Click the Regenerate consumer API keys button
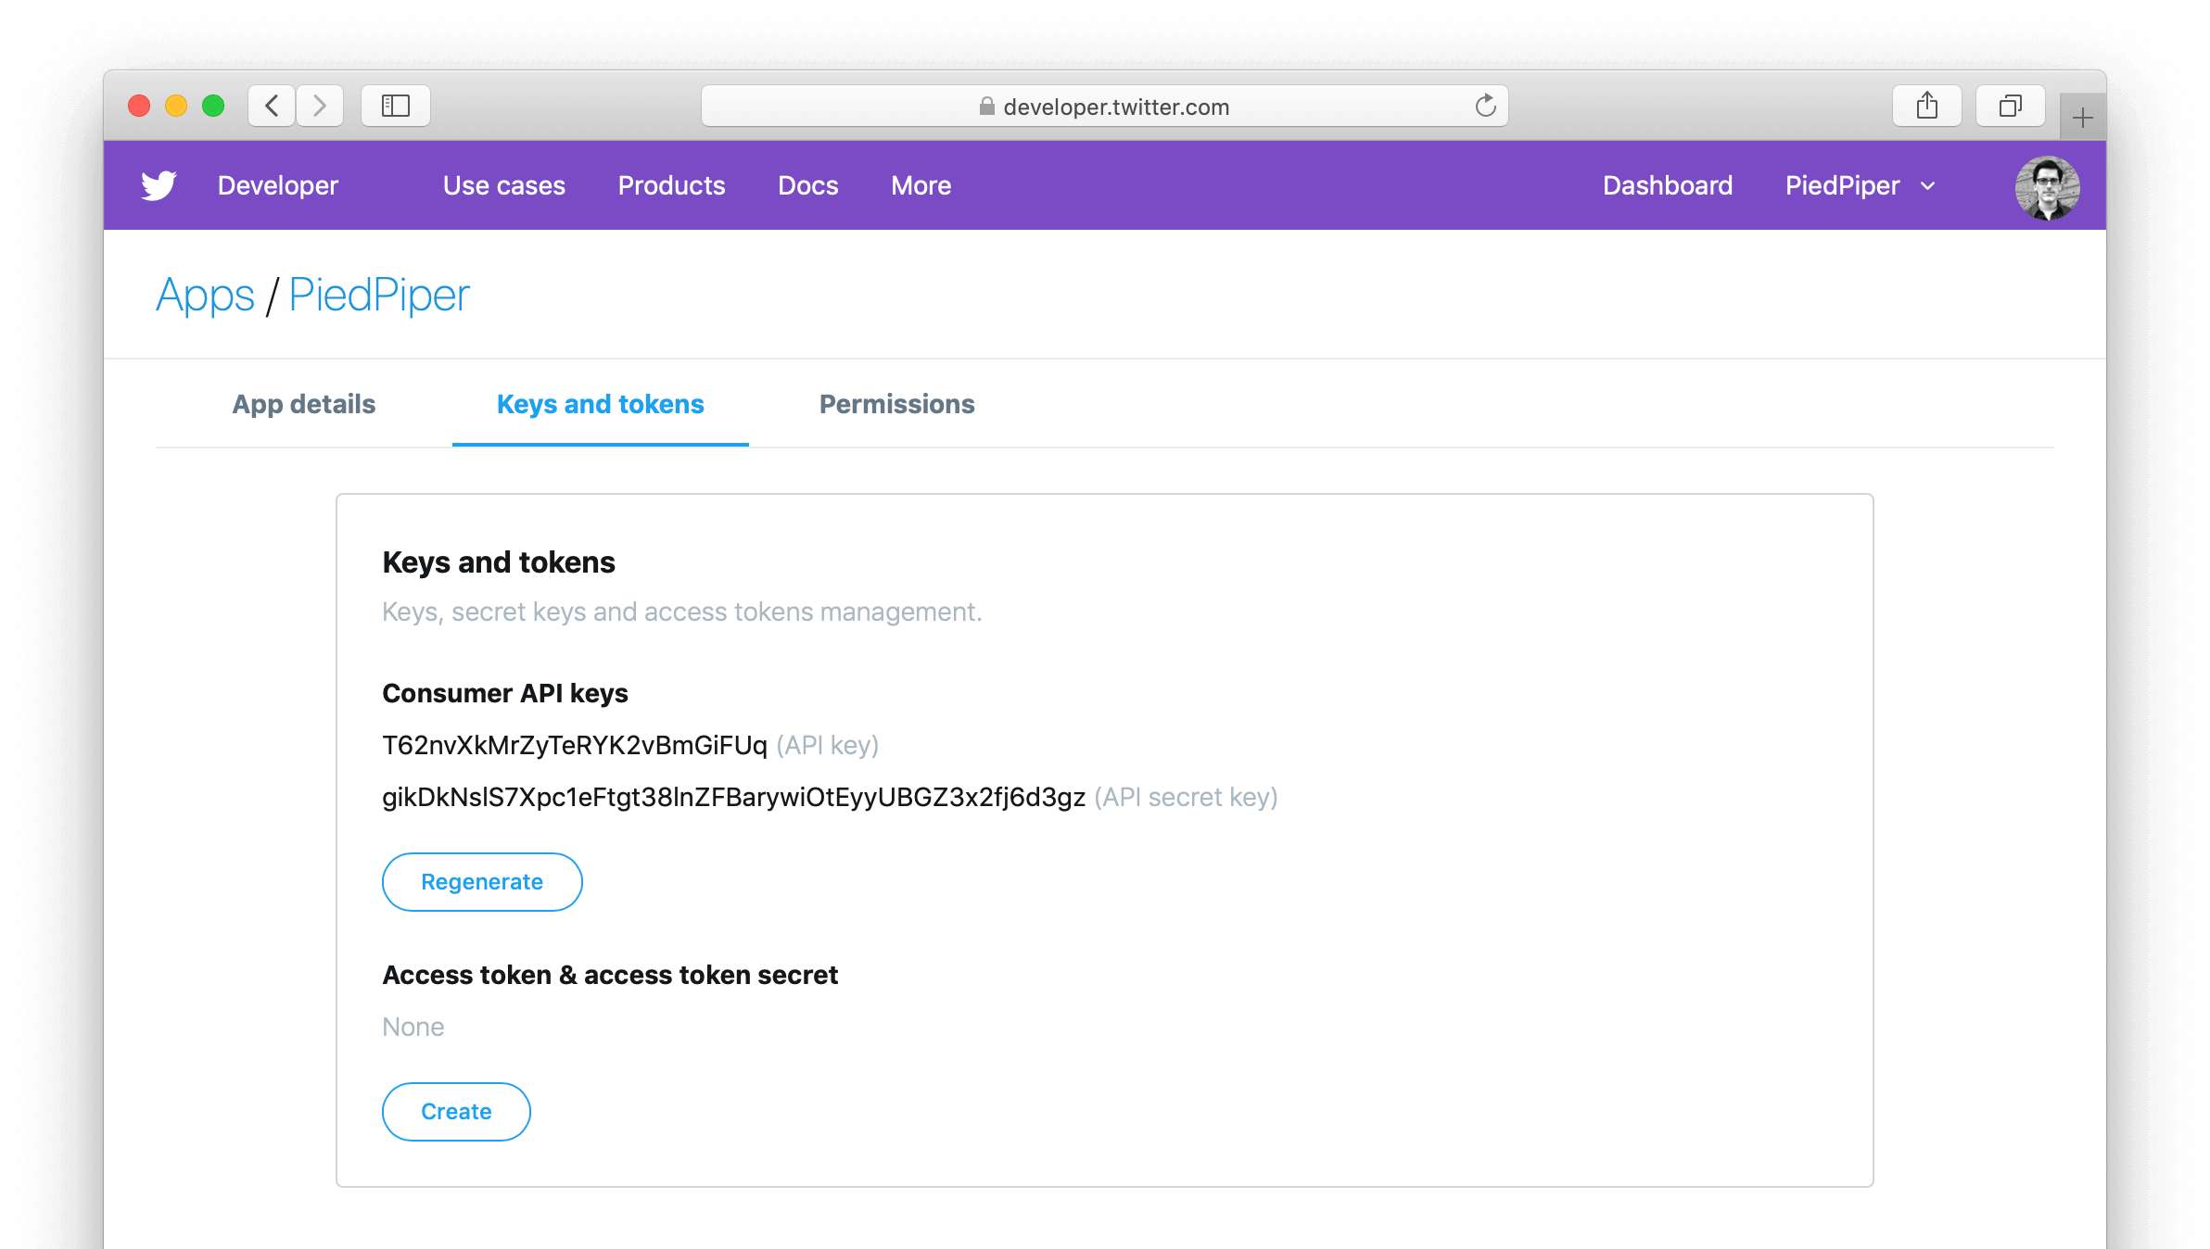Viewport: 2210px width, 1249px height. (481, 882)
